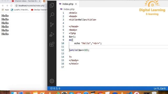Open the Explorer view in VS Code

point(52,5)
